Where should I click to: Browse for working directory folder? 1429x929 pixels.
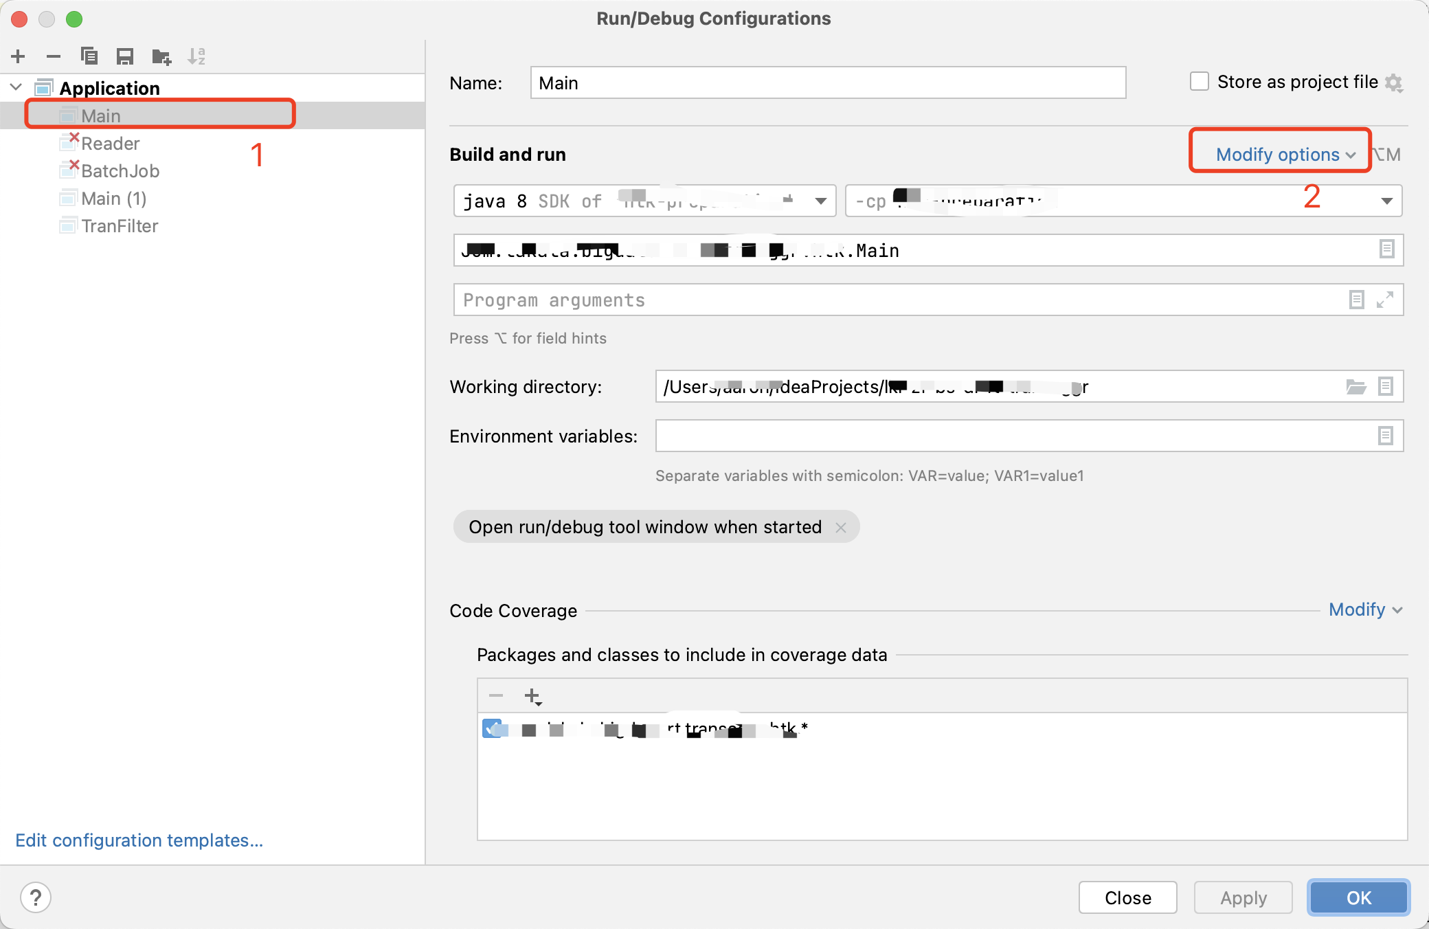(x=1355, y=387)
